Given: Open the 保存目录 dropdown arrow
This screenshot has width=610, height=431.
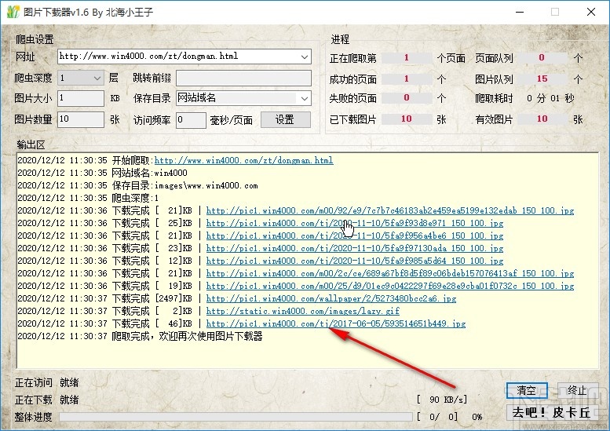Looking at the screenshot, I should (x=305, y=98).
